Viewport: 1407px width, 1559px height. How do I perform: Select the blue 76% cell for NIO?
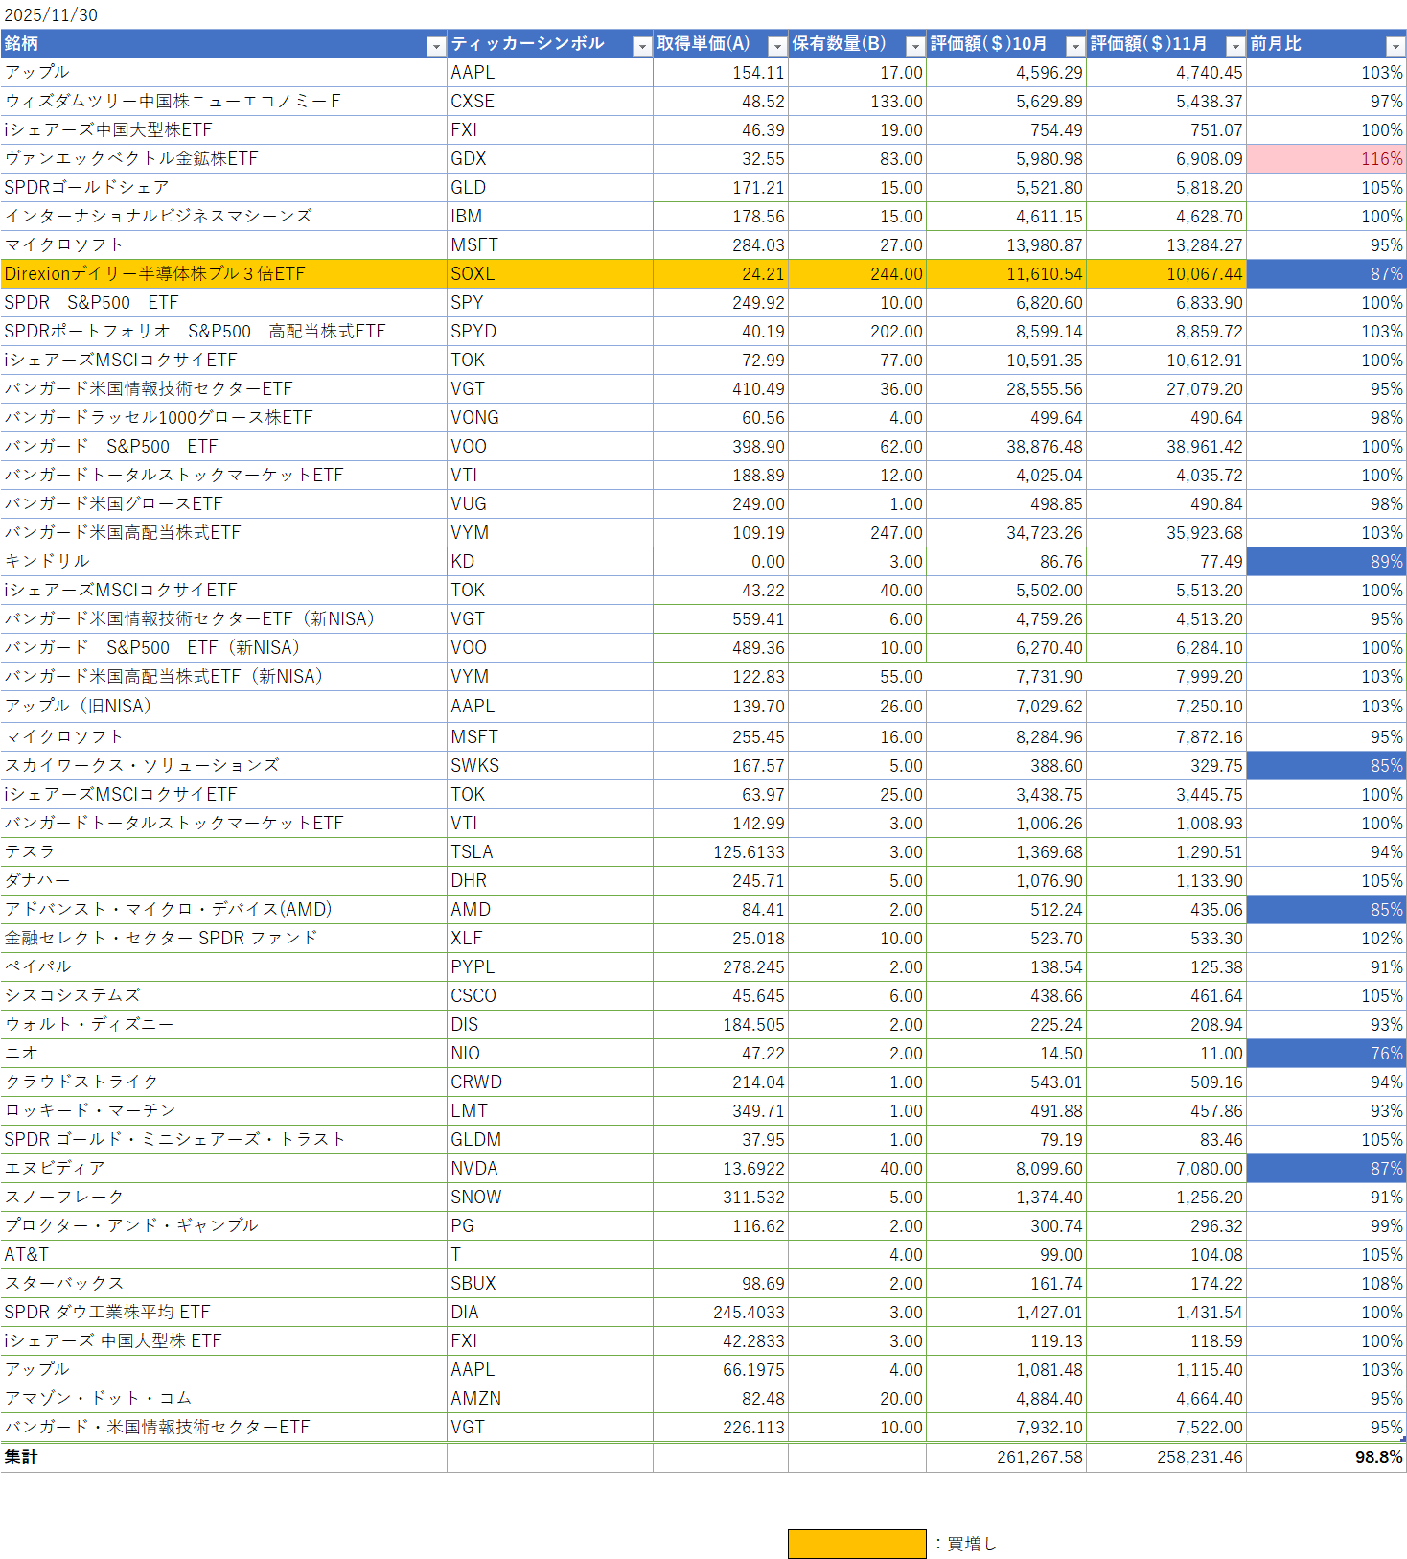[x=1326, y=1053]
